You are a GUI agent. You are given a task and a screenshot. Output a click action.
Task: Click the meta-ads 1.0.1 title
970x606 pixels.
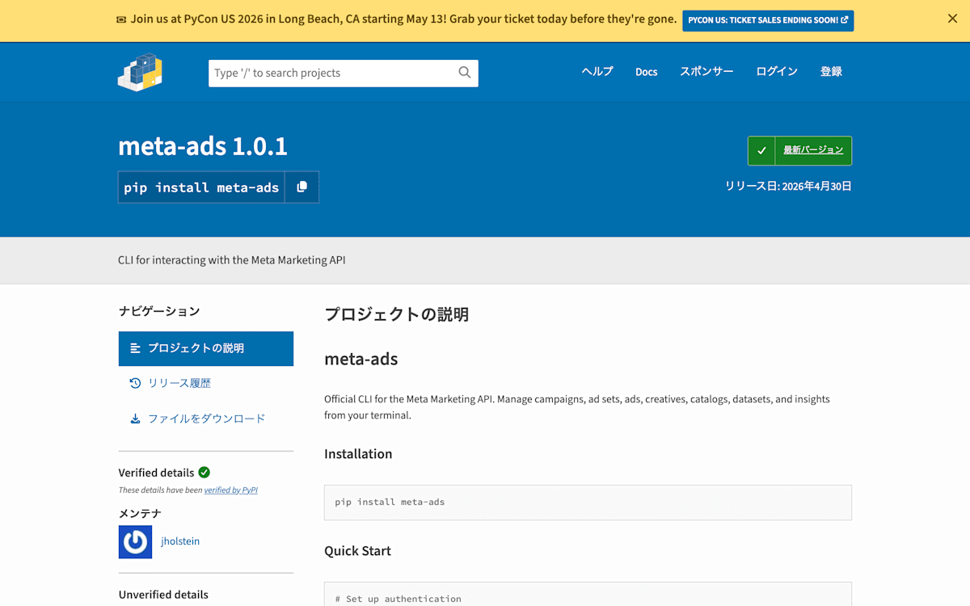tap(203, 146)
